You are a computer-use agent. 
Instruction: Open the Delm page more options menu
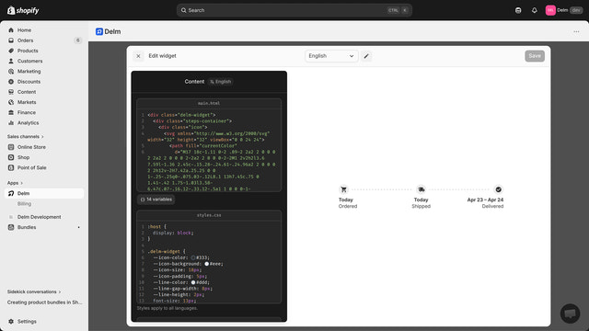576,31
